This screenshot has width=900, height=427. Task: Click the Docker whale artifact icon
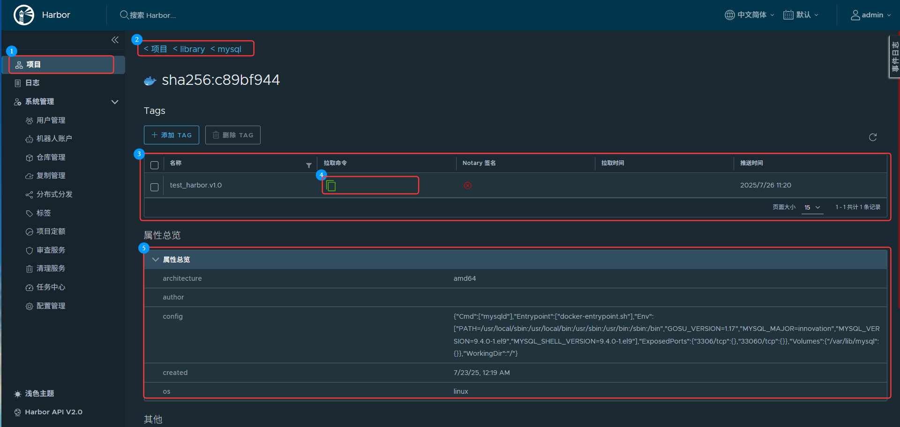150,81
